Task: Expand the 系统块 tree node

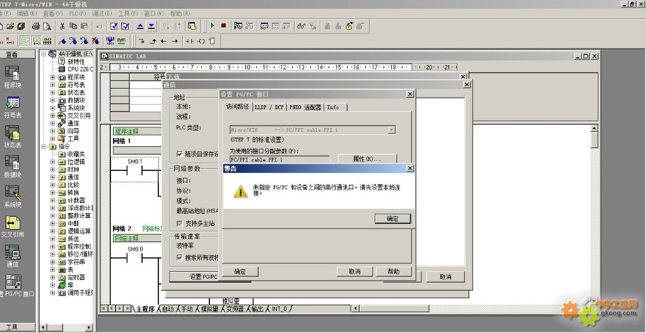Action: tap(53, 108)
